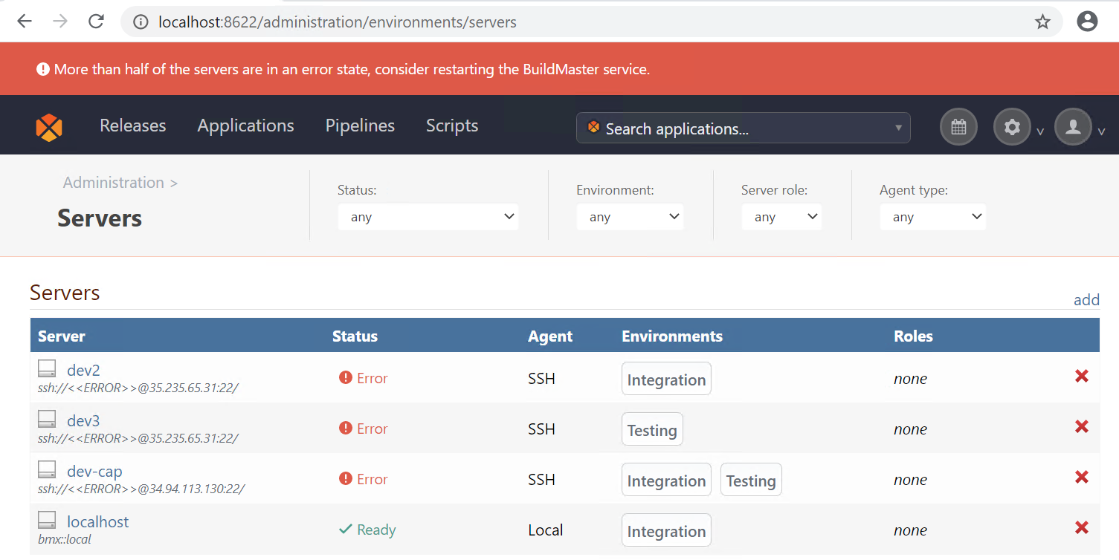Open the Server role filter dropdown
Viewport: 1119px width, 560px height.
click(781, 217)
